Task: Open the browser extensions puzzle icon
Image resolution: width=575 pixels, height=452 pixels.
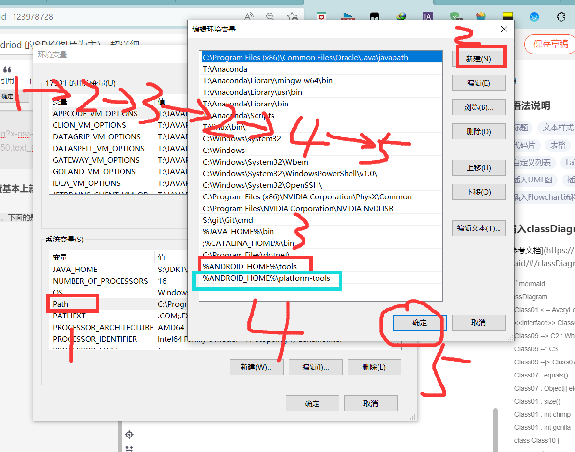Action: (x=561, y=17)
